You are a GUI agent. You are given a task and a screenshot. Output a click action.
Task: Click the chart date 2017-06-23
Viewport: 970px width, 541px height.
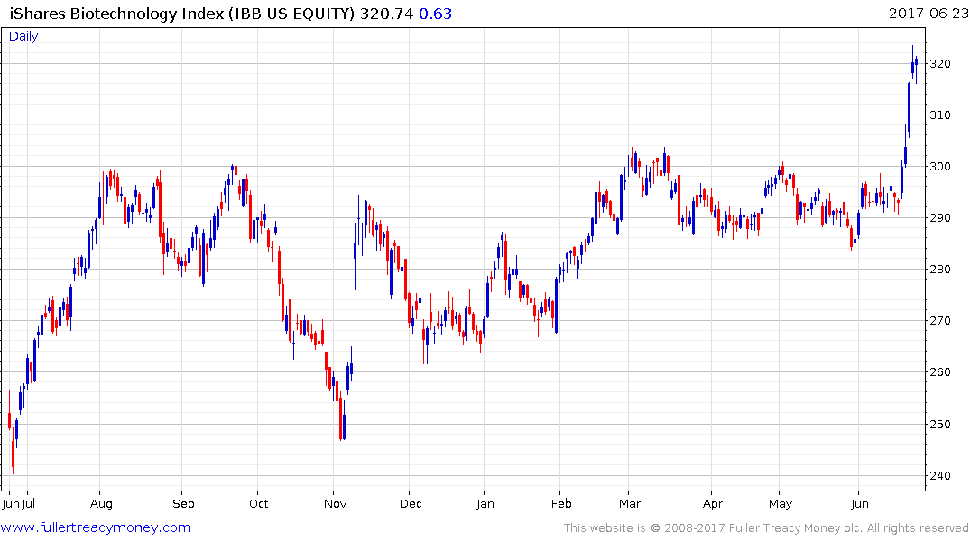coord(928,13)
